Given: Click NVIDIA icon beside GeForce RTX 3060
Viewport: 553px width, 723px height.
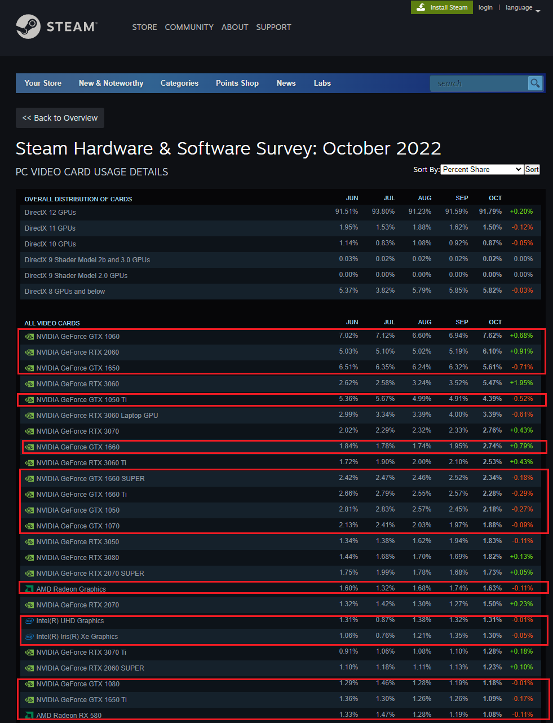Looking at the screenshot, I should [29, 384].
